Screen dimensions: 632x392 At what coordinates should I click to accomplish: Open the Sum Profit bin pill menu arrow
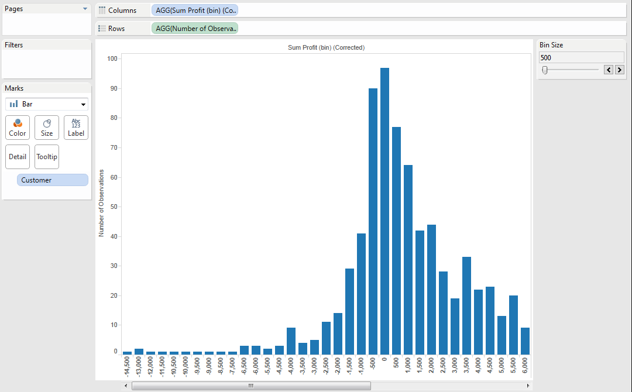coord(233,10)
